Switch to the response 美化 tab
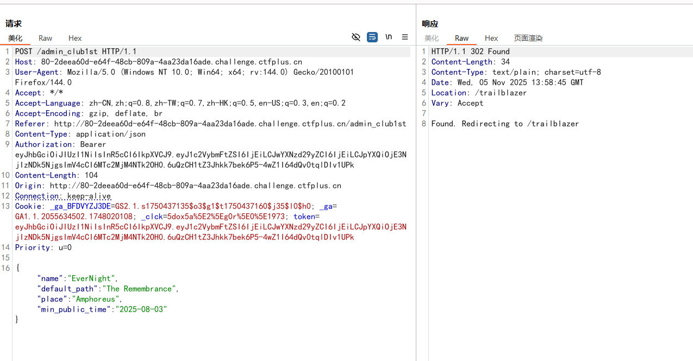Image resolution: width=693 pixels, height=361 pixels. click(x=432, y=38)
